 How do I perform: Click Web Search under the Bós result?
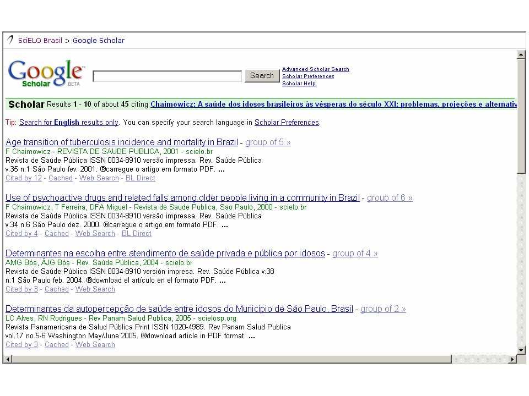tap(95, 289)
